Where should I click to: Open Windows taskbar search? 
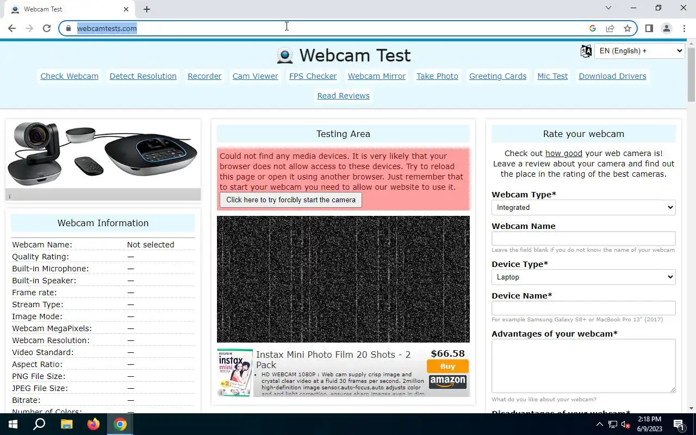pos(39,424)
